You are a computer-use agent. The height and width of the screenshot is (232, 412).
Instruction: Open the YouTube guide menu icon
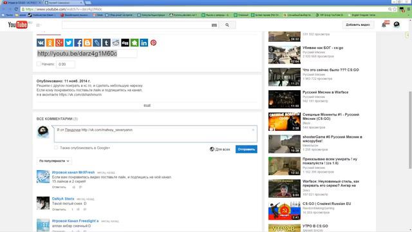[39, 25]
